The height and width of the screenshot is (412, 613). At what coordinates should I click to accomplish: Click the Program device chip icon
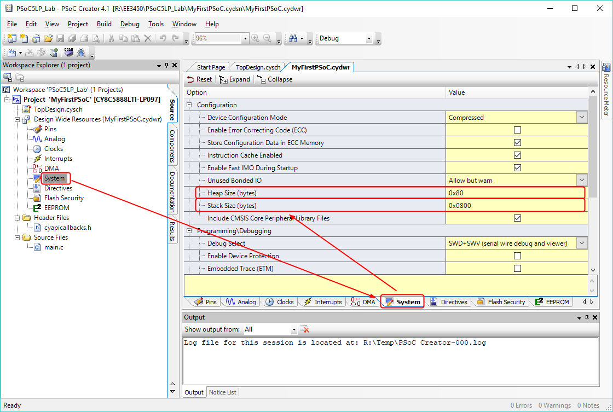pyautogui.click(x=68, y=53)
